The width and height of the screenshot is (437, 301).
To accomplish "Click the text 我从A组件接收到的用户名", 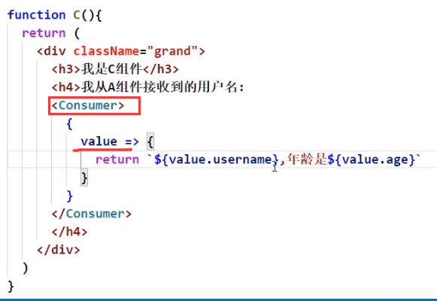I will pyautogui.click(x=159, y=87).
